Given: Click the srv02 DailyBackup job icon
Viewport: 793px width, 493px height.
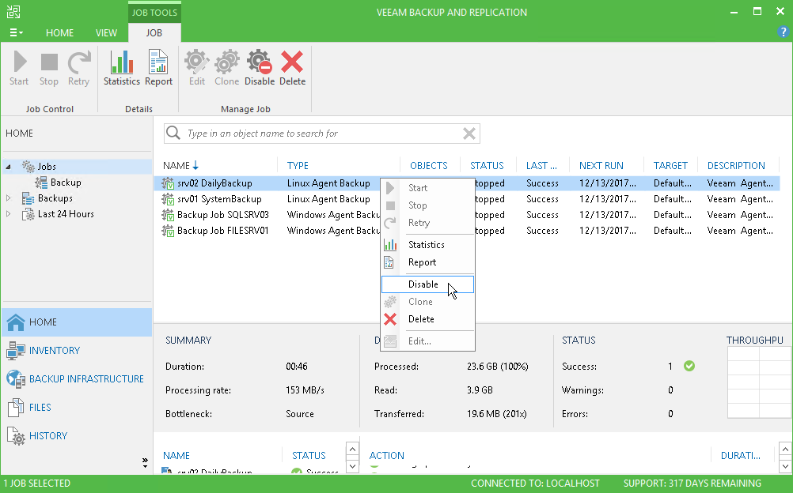Looking at the screenshot, I should (x=168, y=183).
